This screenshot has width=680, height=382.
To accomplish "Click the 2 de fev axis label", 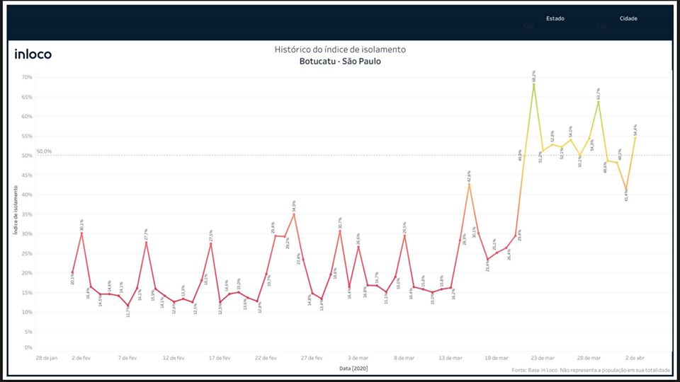I will pyautogui.click(x=81, y=358).
